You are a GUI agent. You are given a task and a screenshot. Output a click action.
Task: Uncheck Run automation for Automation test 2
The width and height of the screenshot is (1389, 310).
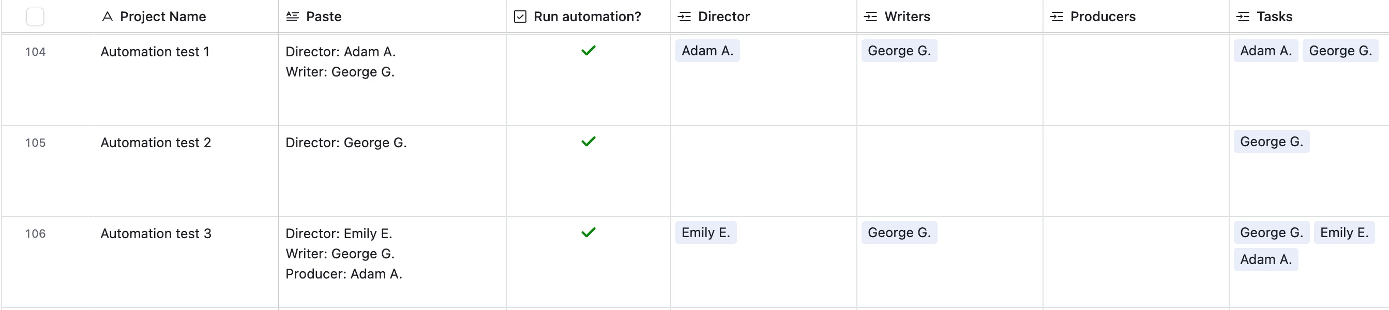coord(588,142)
